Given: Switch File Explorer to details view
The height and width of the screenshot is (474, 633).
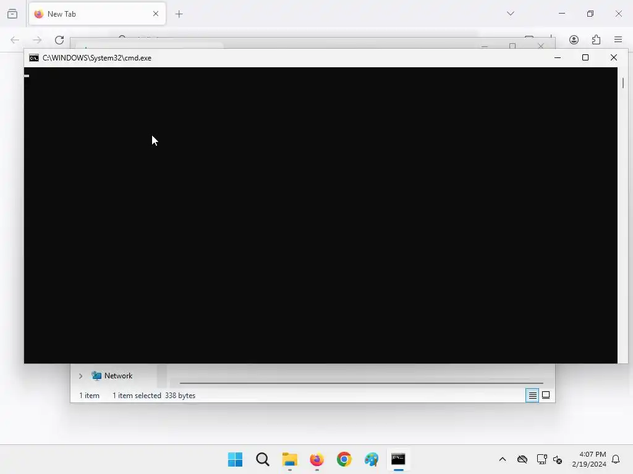Looking at the screenshot, I should coord(532,396).
